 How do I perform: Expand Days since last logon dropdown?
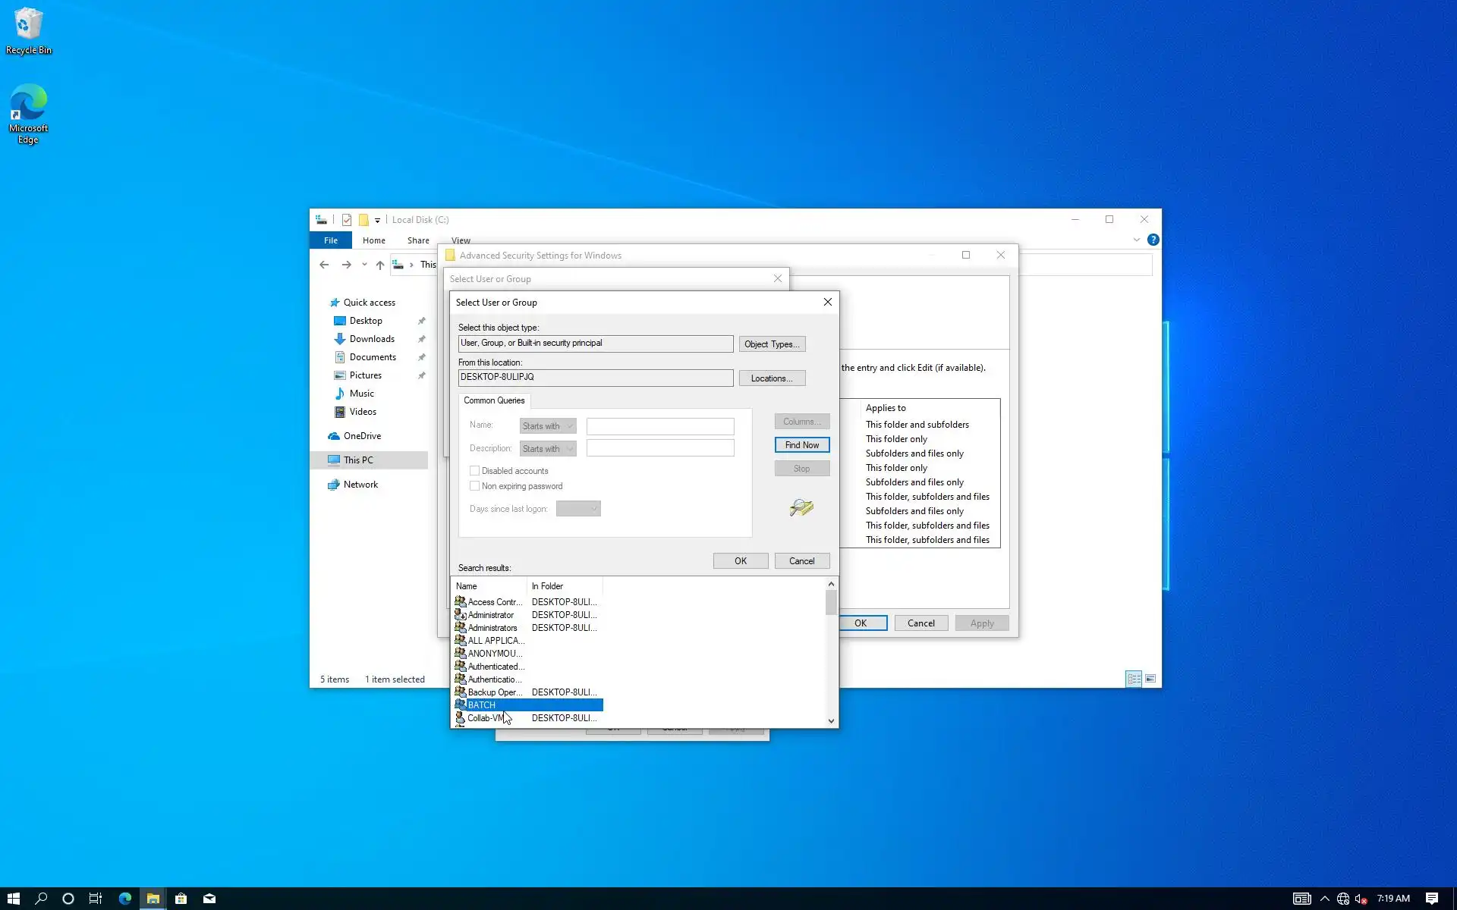(x=578, y=509)
